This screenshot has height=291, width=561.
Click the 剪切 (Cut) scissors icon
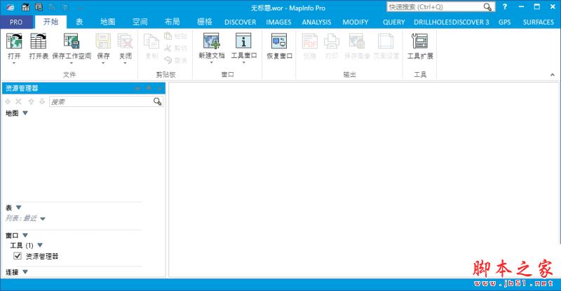coord(168,48)
